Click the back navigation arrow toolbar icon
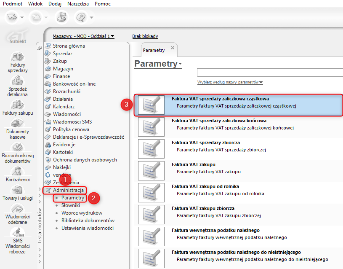 12,17
